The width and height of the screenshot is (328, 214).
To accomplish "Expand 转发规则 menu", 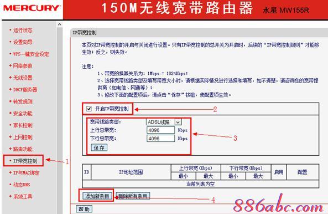I will [23, 101].
